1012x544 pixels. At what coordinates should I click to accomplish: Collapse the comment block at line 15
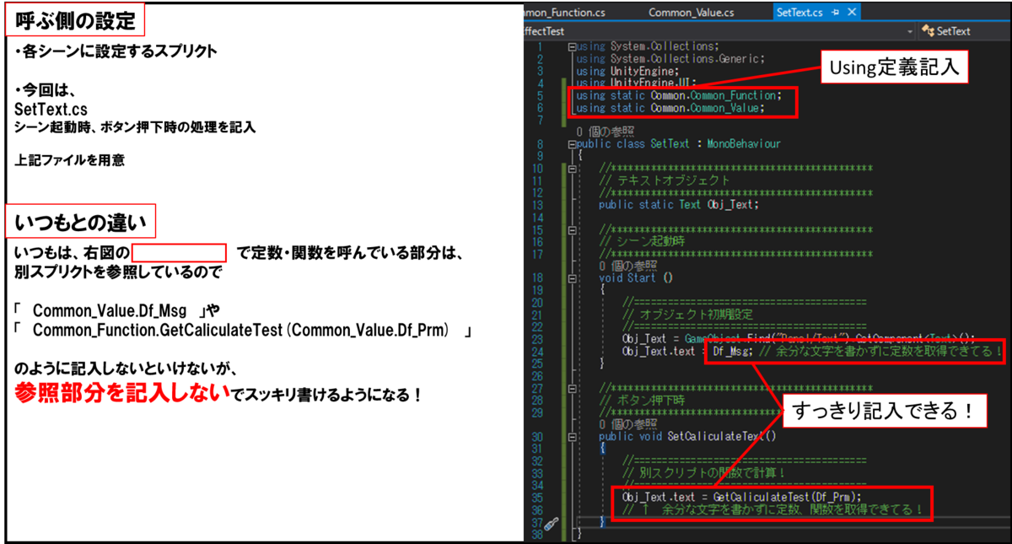[573, 229]
